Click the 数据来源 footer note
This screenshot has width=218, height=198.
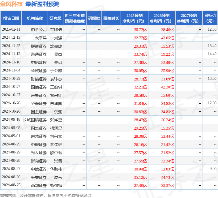(x=45, y=195)
